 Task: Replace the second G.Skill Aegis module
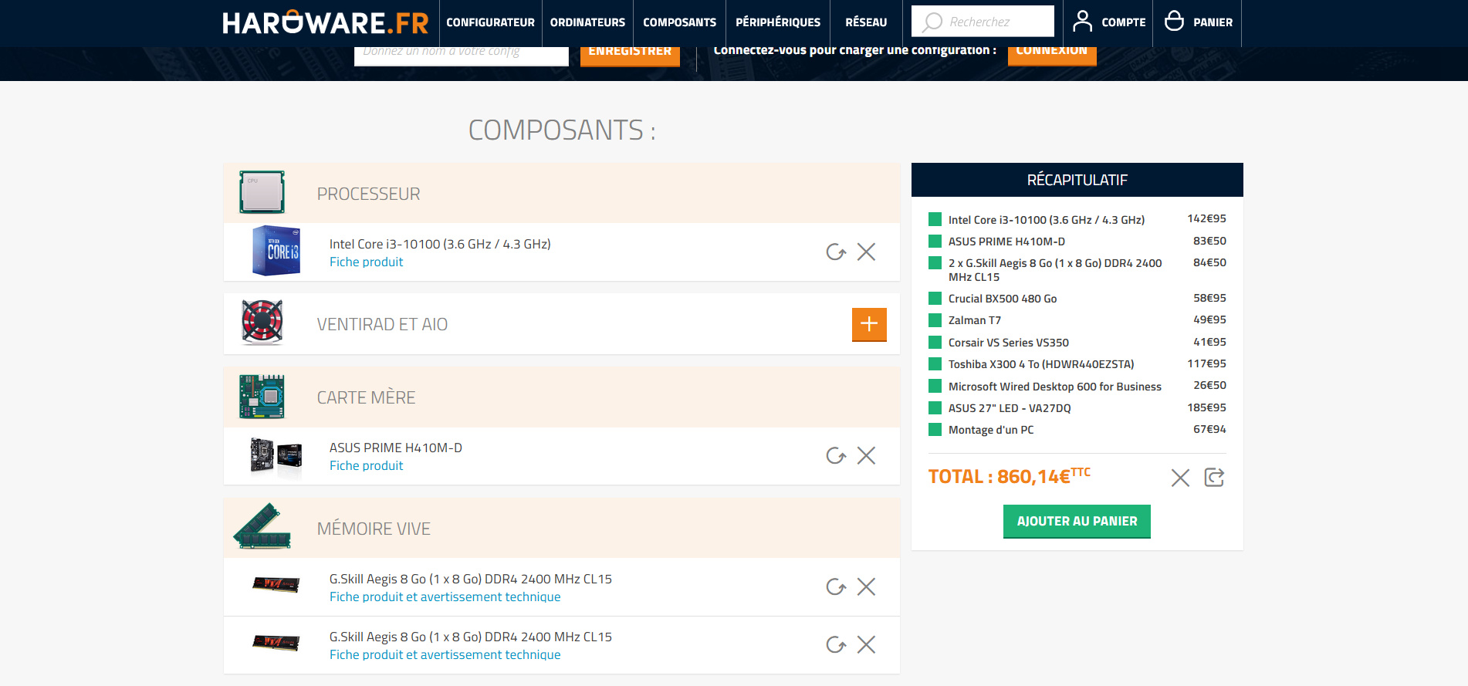(x=836, y=644)
